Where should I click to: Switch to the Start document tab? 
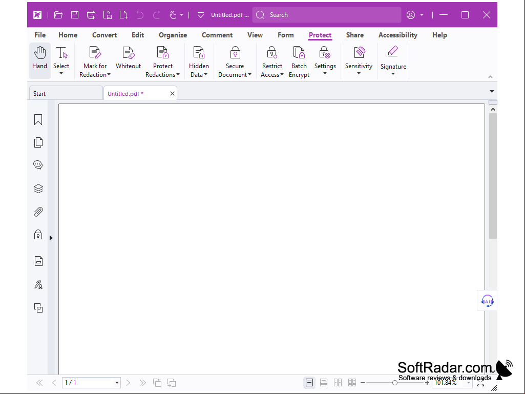(x=66, y=93)
